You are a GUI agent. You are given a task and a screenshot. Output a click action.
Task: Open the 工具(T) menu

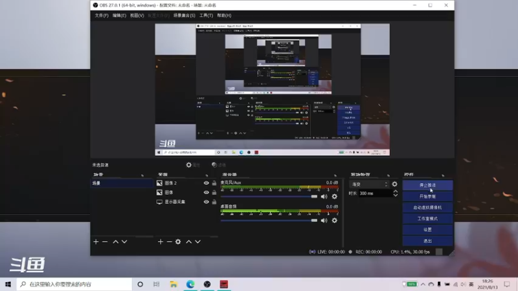206,16
